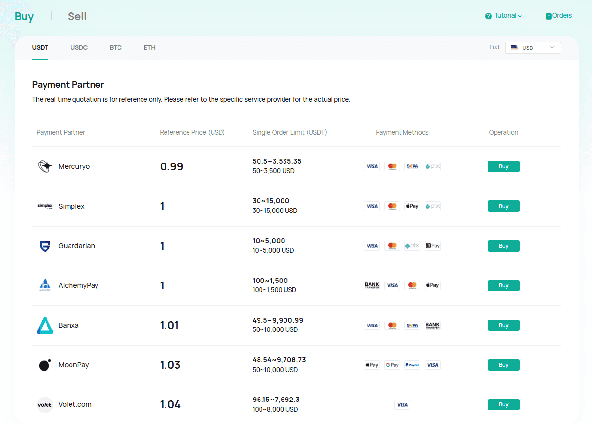Select the ETH crypto tab
Image resolution: width=592 pixels, height=423 pixels.
click(149, 47)
